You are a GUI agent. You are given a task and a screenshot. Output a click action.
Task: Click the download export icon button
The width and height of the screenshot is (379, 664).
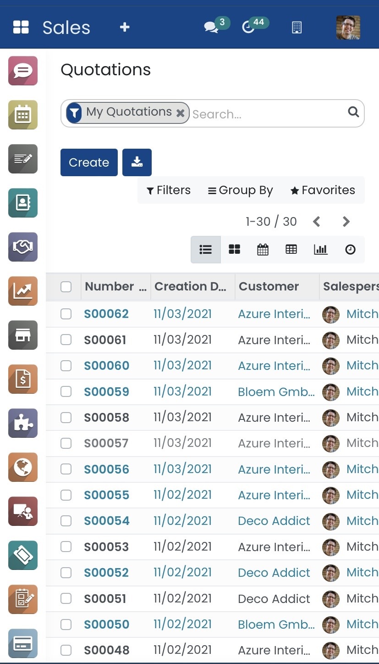tap(137, 162)
